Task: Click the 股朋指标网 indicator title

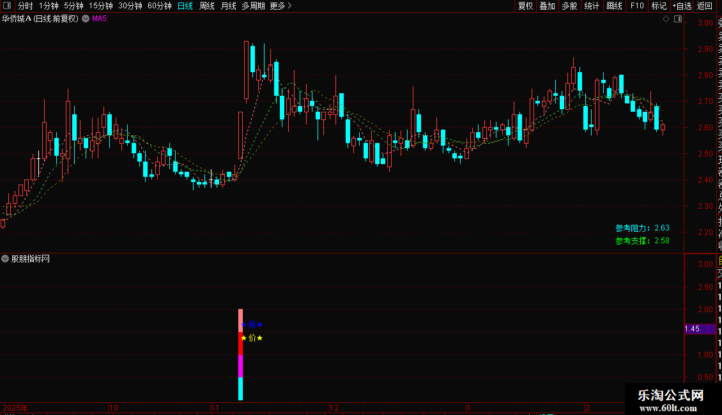Action: pyautogui.click(x=31, y=259)
